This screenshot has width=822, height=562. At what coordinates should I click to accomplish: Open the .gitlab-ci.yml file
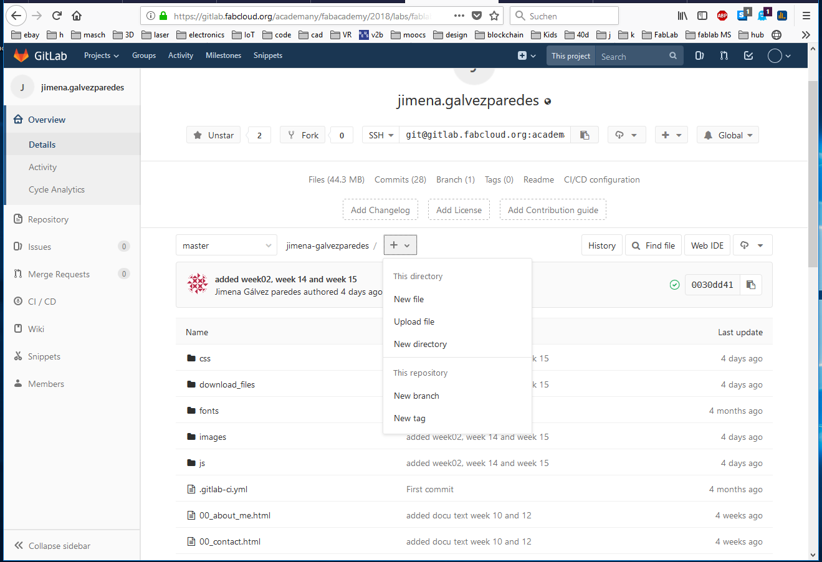[223, 489]
